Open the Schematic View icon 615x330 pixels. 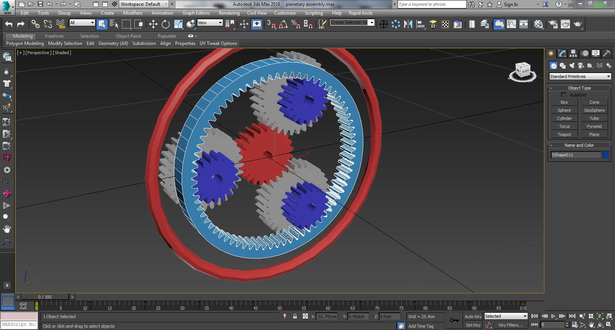pyautogui.click(x=524, y=24)
